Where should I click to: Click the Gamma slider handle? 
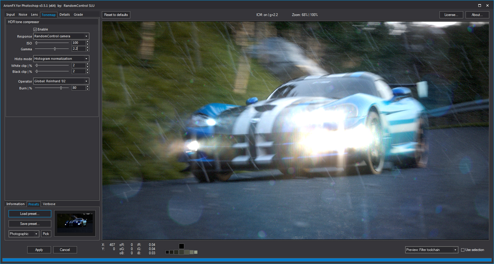55,49
